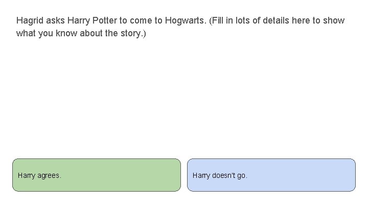
Task: Click the word "asks" in the first line
Action: (53, 21)
